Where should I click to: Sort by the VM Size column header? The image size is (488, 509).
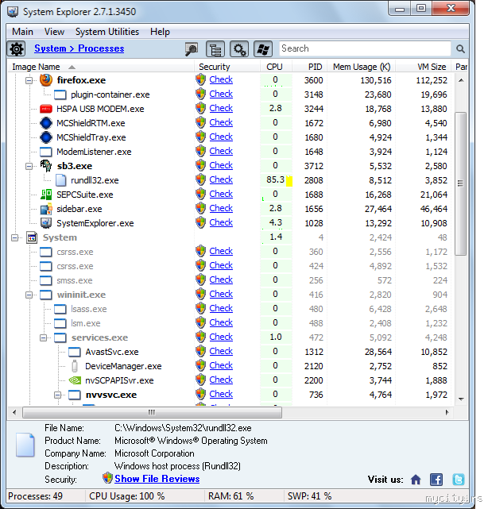click(x=424, y=67)
